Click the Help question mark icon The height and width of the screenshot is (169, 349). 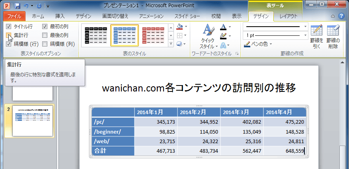pyautogui.click(x=341, y=16)
